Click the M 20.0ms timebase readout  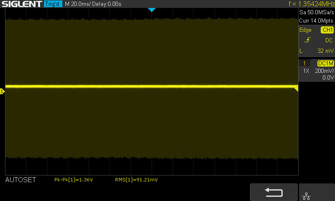tap(77, 4)
